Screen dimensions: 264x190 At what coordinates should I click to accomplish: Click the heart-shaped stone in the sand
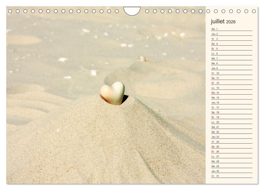[113, 93]
